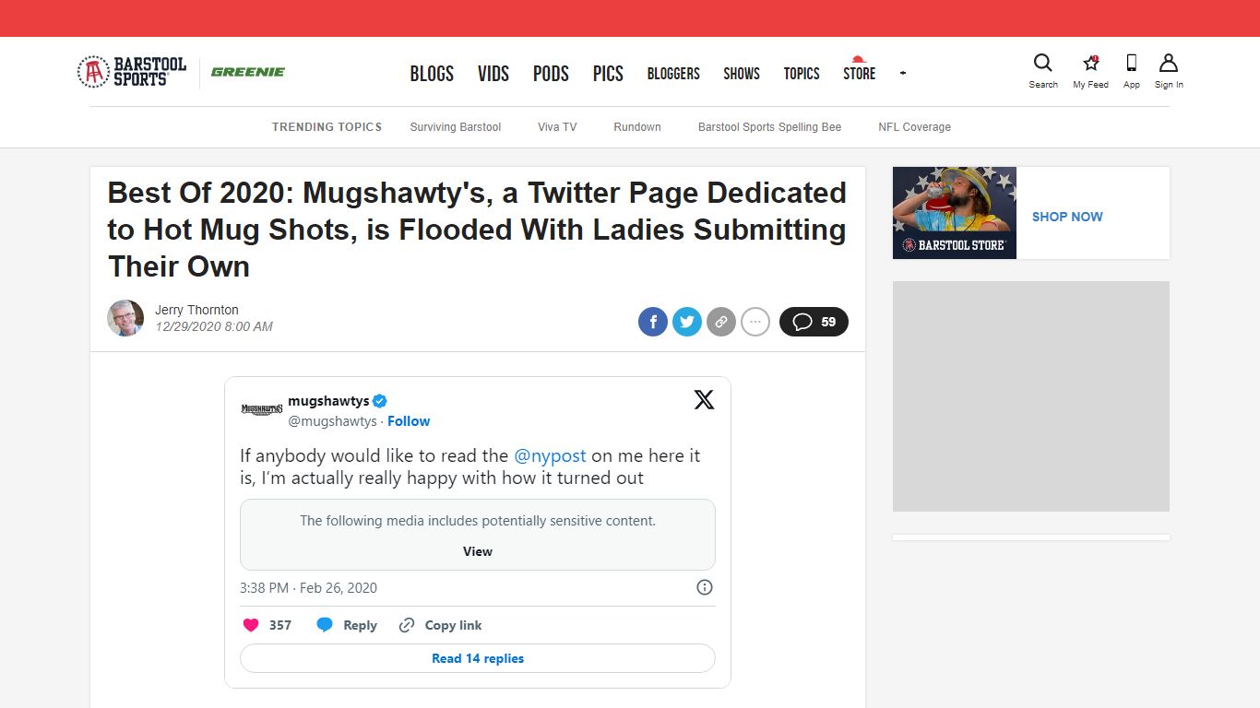Open the Barstool Sports logo homepage
1260x708 pixels.
pos(132,72)
